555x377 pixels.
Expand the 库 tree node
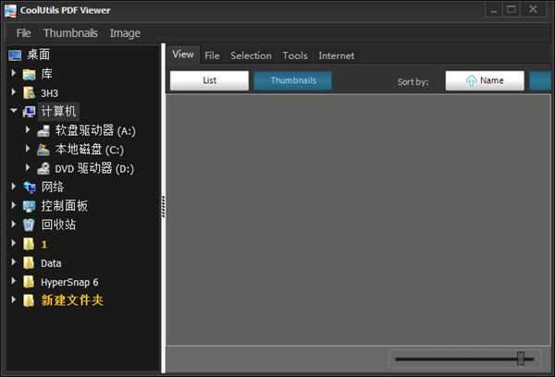pos(14,73)
